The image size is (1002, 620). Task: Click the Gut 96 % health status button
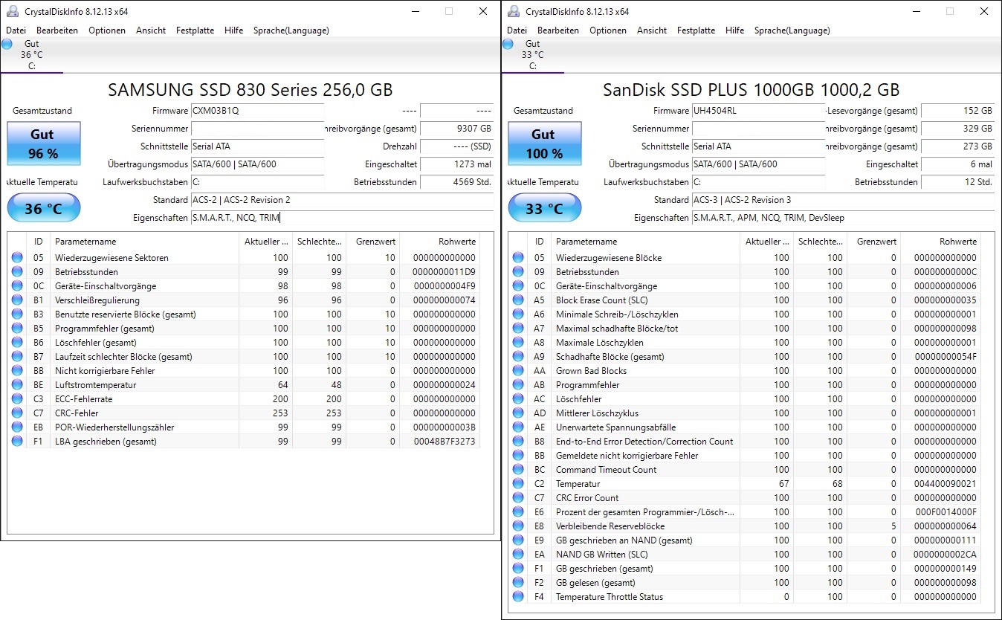[x=43, y=143]
